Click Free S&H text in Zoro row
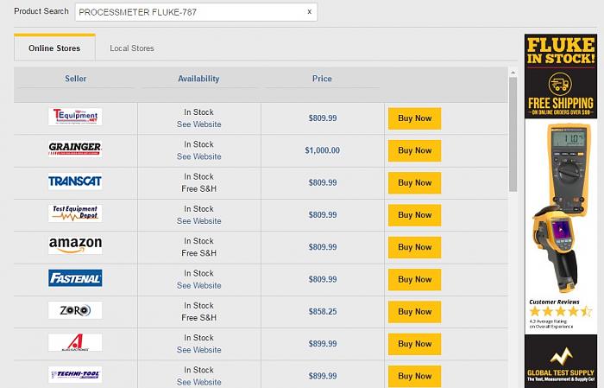Viewport: 604px width, 388px height. 198,317
